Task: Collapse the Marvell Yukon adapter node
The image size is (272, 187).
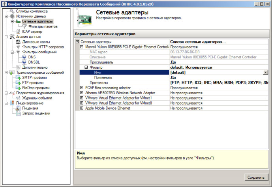Action: click(x=82, y=47)
